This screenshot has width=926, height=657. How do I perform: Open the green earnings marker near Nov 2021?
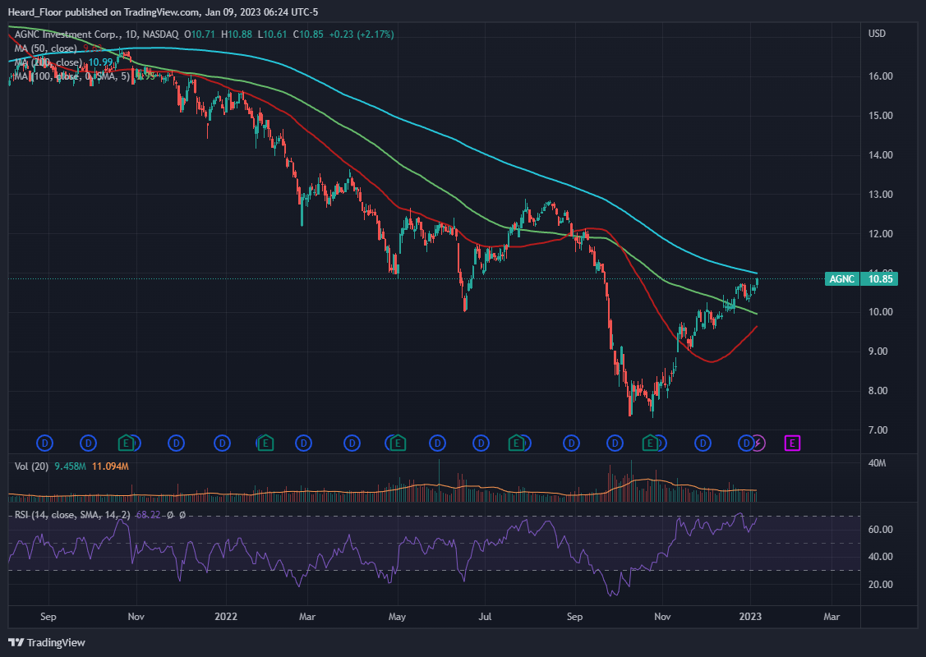(x=126, y=443)
